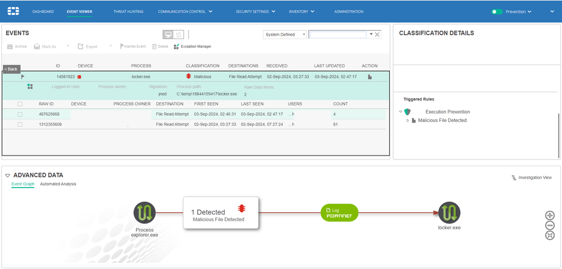Image resolution: width=562 pixels, height=269 pixels.
Task: Click the events search input field
Action: (338, 35)
